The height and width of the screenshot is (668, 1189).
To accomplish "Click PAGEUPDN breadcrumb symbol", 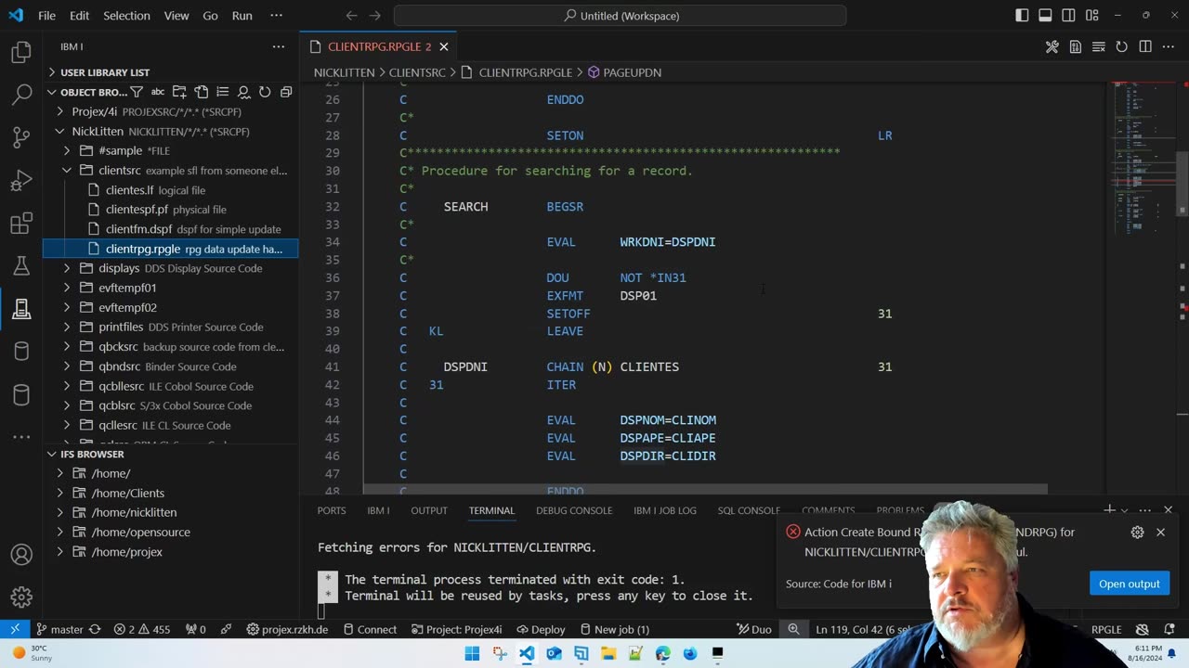I will point(624,72).
